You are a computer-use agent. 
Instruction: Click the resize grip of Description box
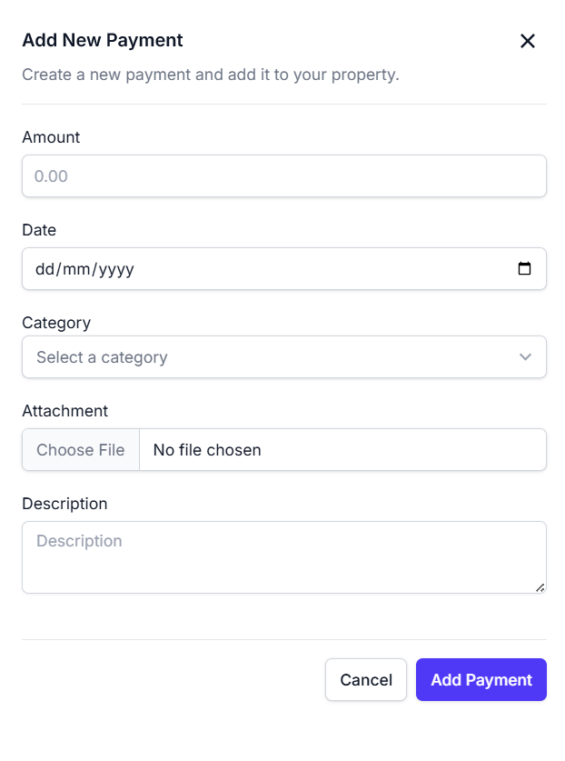(540, 587)
